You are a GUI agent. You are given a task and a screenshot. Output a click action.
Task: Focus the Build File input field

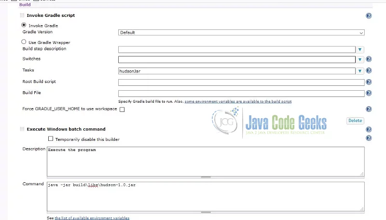(241, 94)
